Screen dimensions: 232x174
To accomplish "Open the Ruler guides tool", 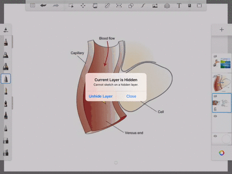I will click(x=107, y=6).
